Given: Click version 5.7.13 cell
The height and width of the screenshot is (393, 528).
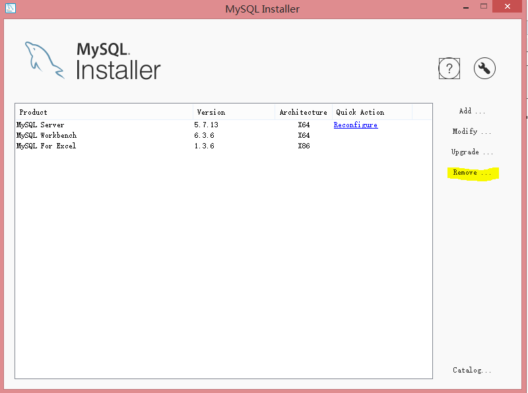Looking at the screenshot, I should pyautogui.click(x=206, y=125).
